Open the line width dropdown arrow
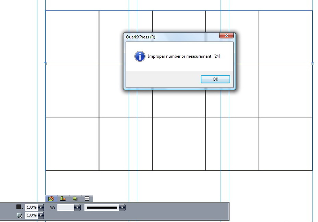 pyautogui.click(x=77, y=208)
